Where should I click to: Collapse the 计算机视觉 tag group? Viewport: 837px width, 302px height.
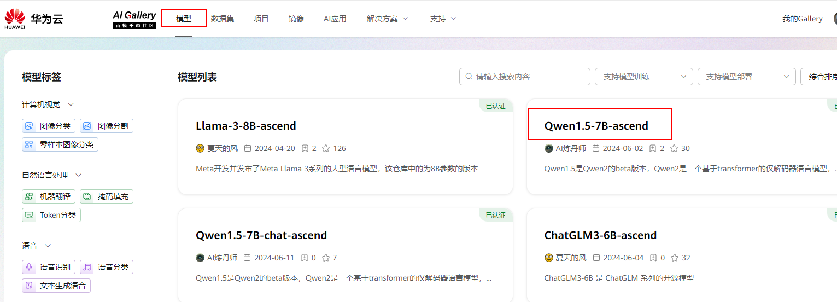(71, 104)
